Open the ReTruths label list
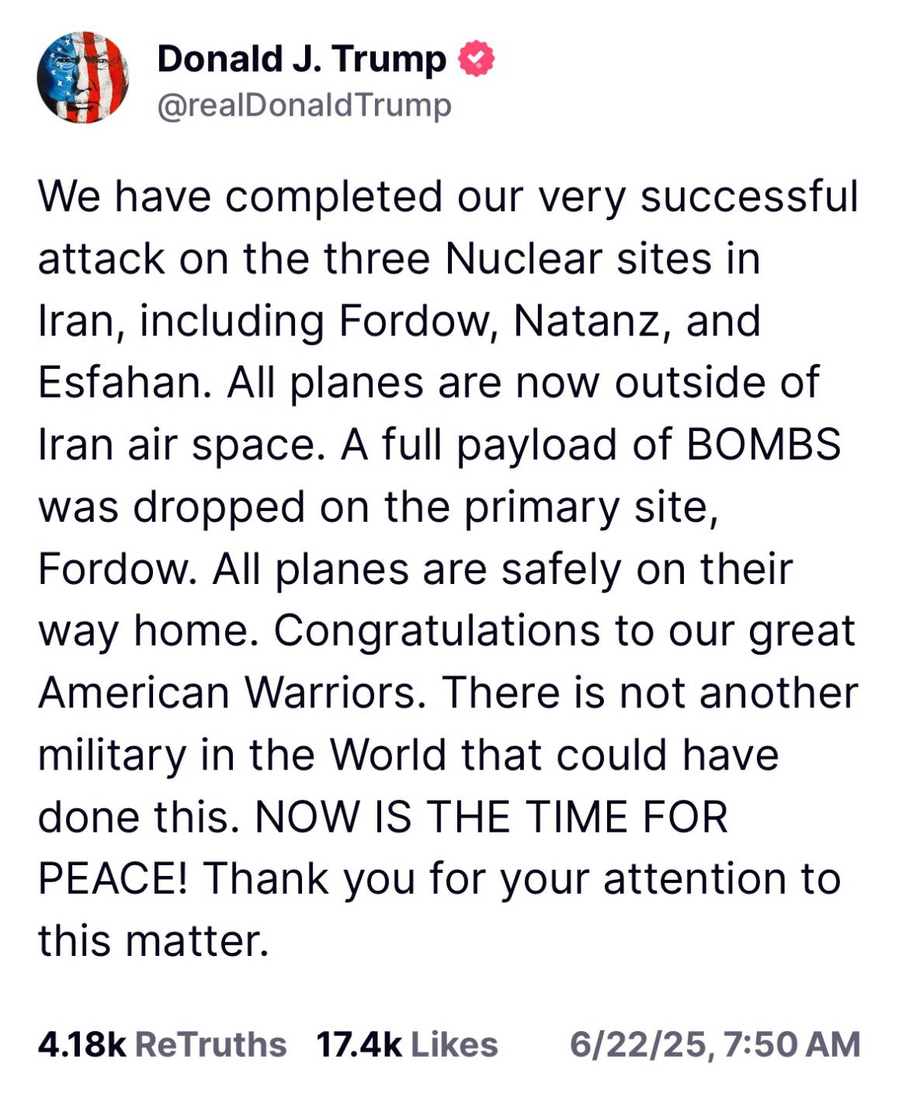Screen dimensions: 899x1098 (x=211, y=1044)
